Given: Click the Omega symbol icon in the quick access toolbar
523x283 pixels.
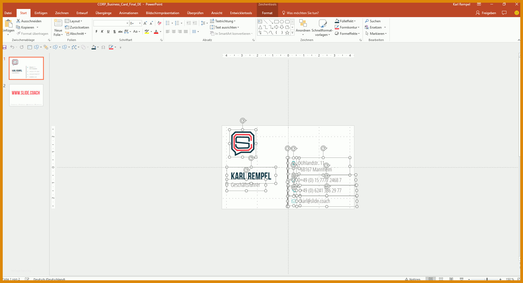Looking at the screenshot, I should click(x=103, y=47).
